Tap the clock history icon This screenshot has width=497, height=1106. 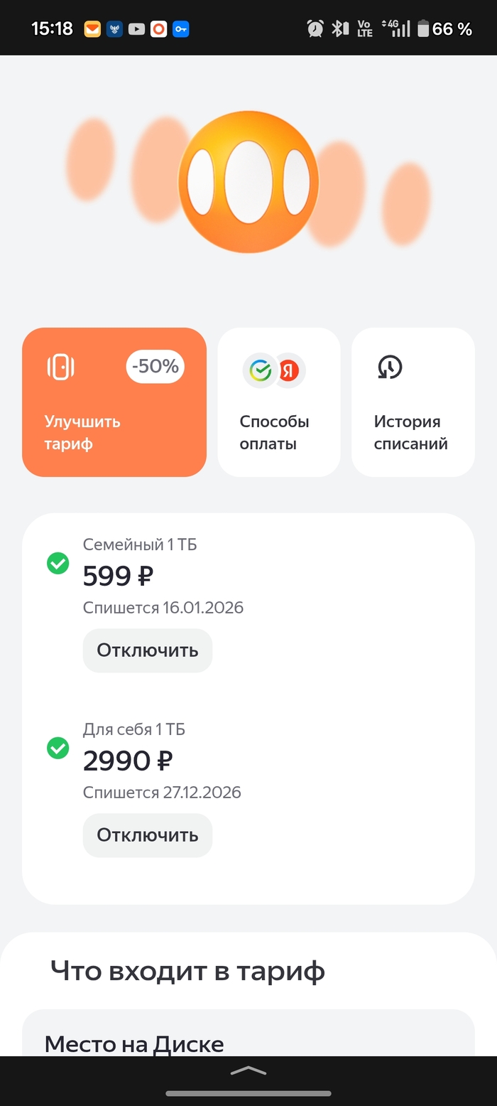click(389, 367)
